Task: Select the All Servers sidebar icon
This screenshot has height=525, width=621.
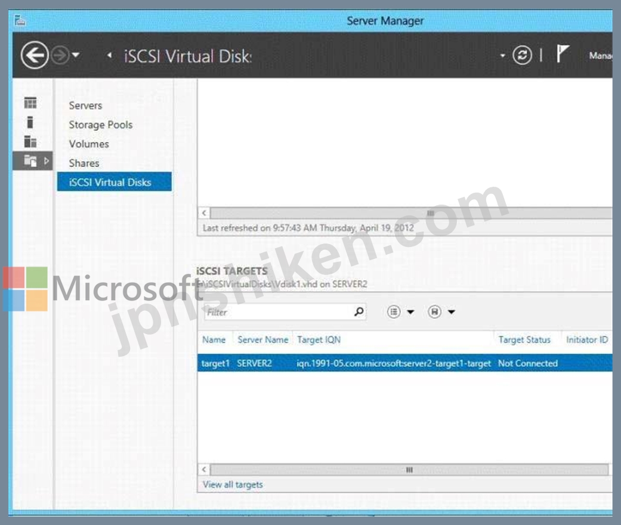Action: [30, 141]
